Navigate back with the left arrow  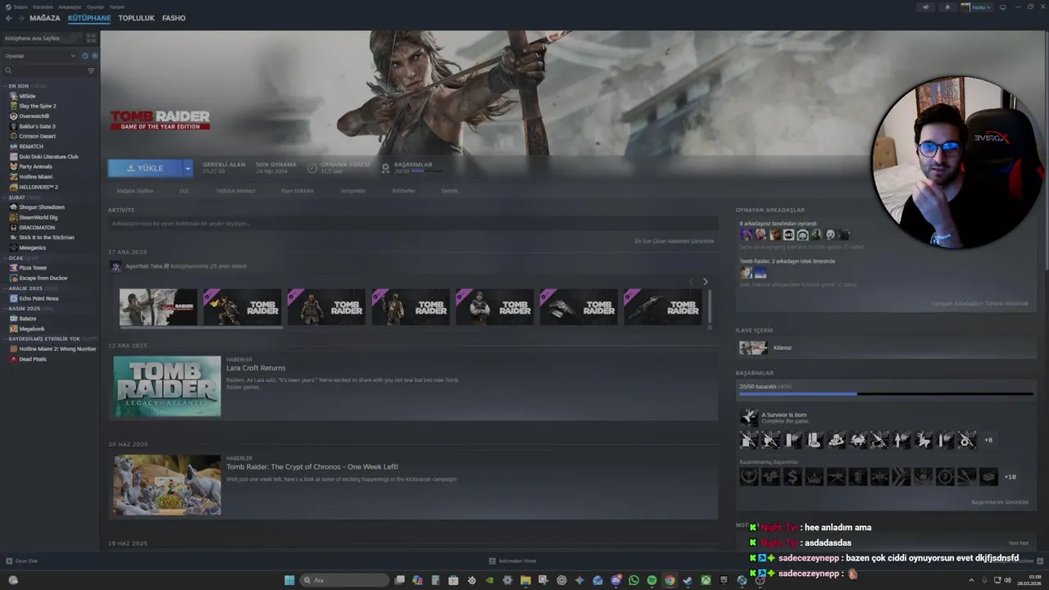pyautogui.click(x=8, y=18)
